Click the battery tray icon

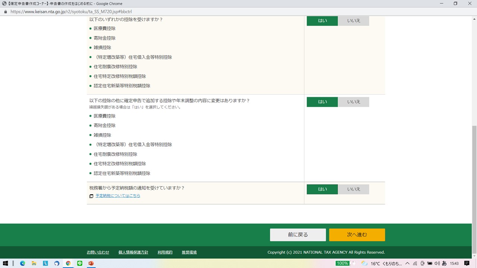pos(429,263)
